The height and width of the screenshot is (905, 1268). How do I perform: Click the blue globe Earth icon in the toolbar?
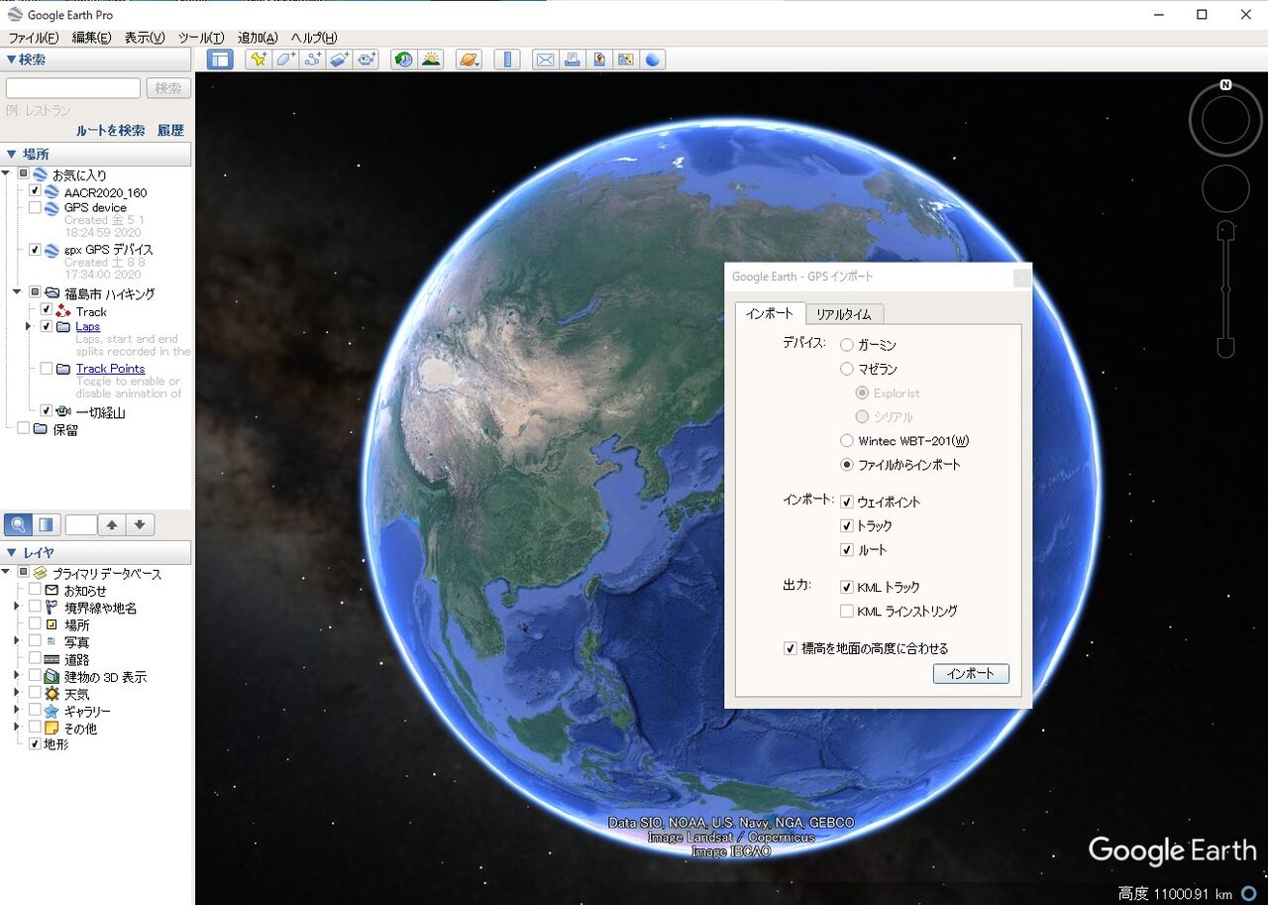coord(653,59)
